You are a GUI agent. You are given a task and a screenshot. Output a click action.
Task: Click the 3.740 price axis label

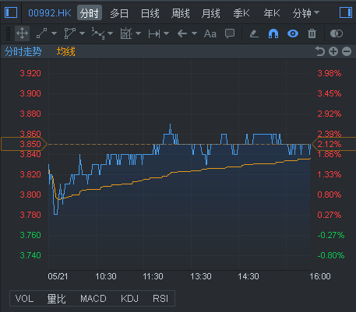point(30,255)
